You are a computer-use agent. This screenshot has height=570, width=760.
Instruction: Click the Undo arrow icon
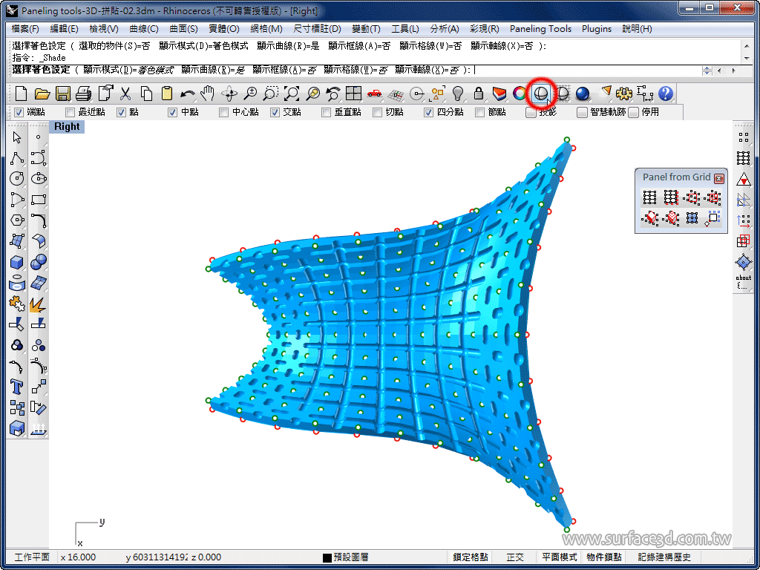[188, 93]
